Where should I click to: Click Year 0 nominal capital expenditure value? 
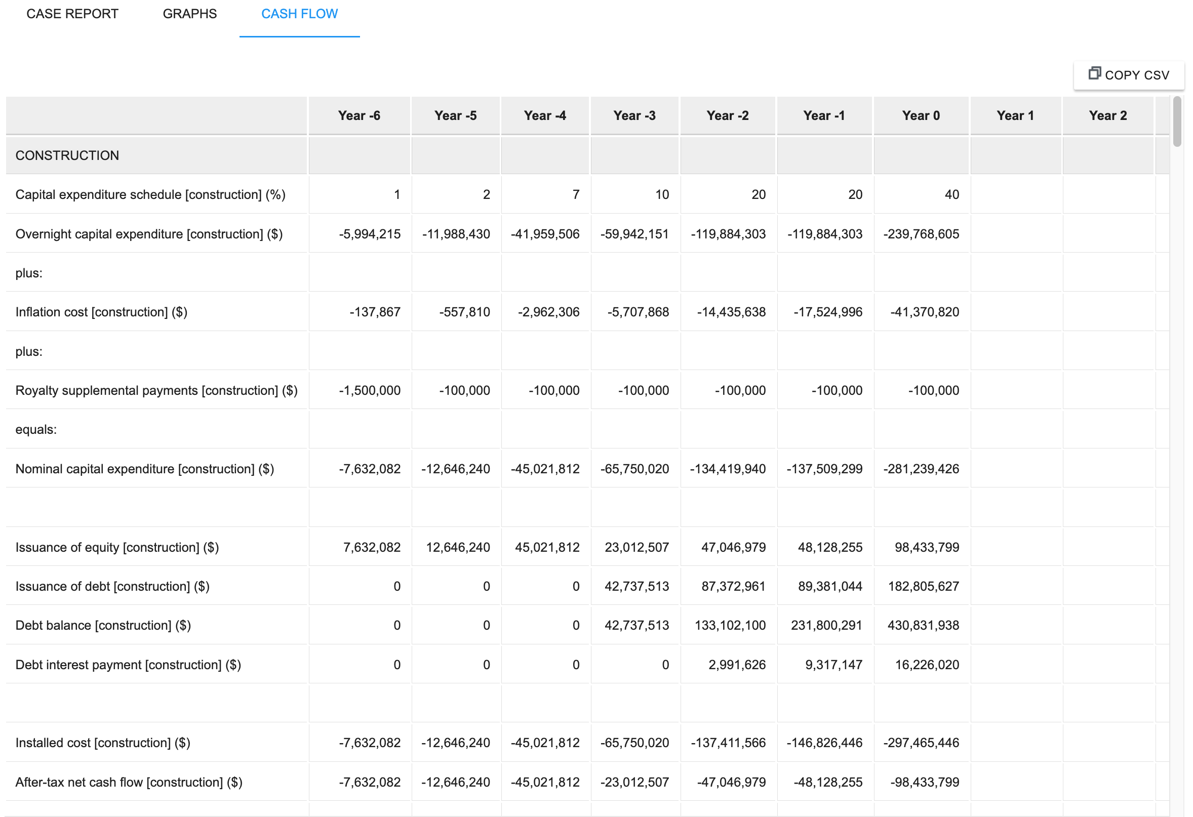click(921, 469)
